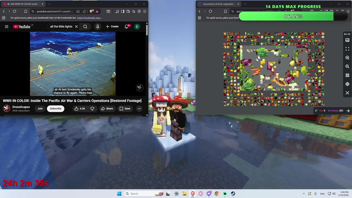
Task: Open media playlist music note icon
Action: pyautogui.click(x=117, y=11)
